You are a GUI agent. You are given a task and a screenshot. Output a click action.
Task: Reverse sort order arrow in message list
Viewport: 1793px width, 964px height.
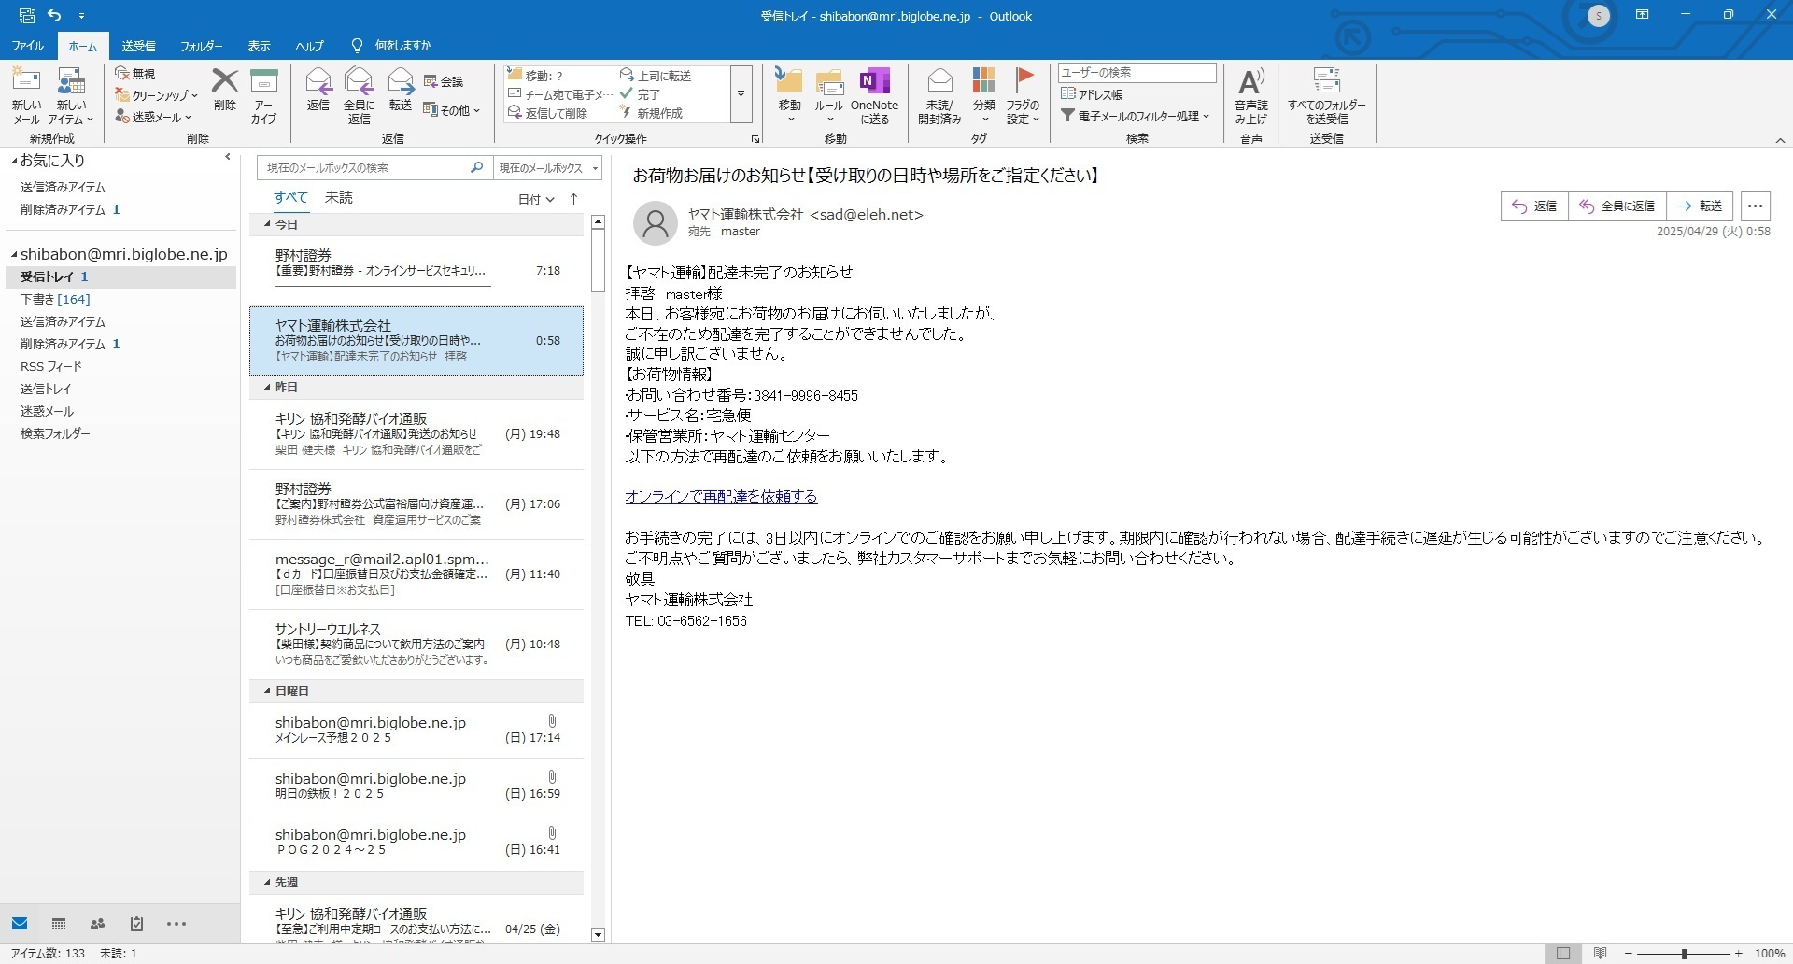pyautogui.click(x=574, y=198)
